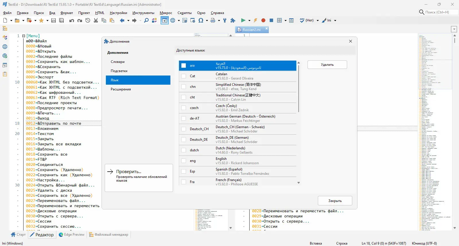Expand the spell-check language dropdown (Нет)
The width and height of the screenshot is (459, 246).
(318, 21)
